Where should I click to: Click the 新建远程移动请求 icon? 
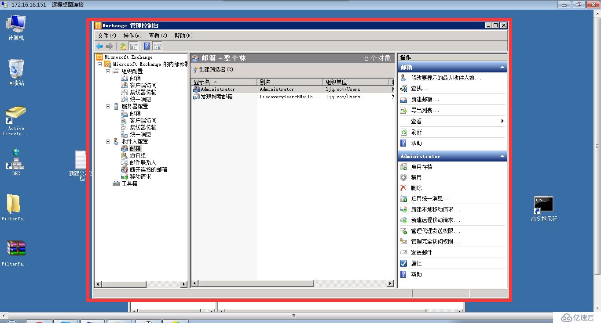(403, 220)
